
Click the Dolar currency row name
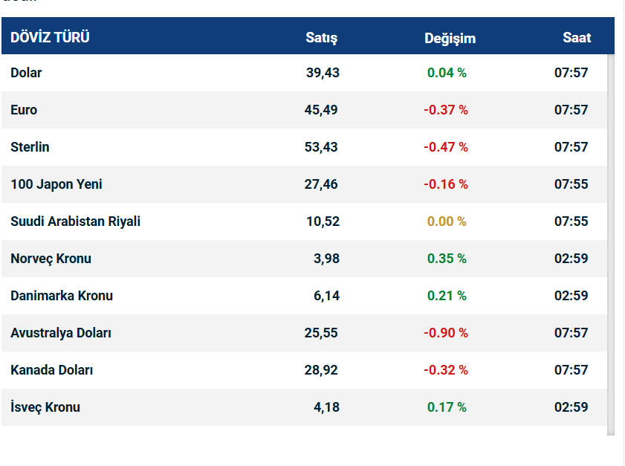point(26,73)
